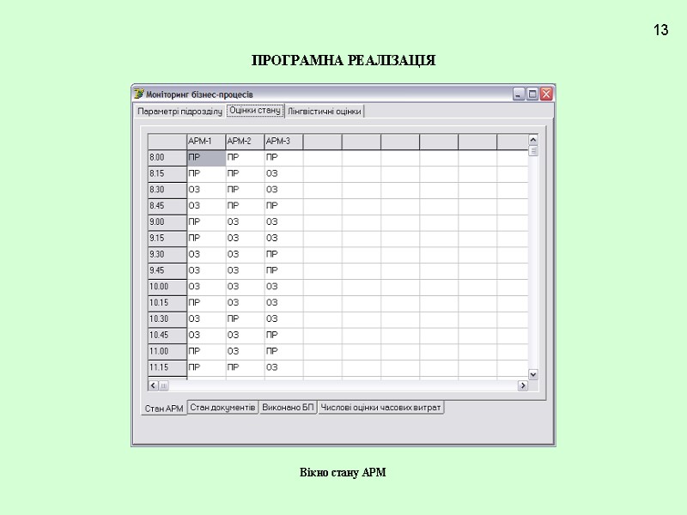Switch to the Стан АРМ bottom tab
Screen dimensions: 687x515
point(164,409)
